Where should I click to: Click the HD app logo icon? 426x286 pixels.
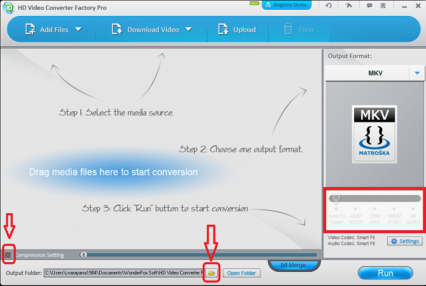[9, 7]
